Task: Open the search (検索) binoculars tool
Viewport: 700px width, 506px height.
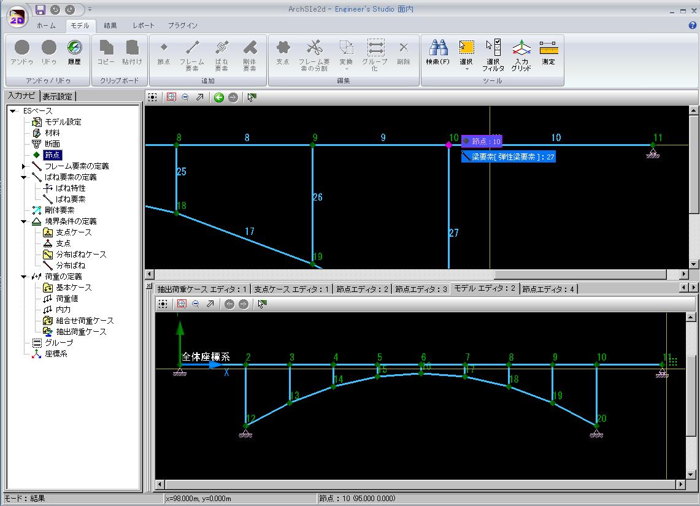Action: [x=438, y=53]
